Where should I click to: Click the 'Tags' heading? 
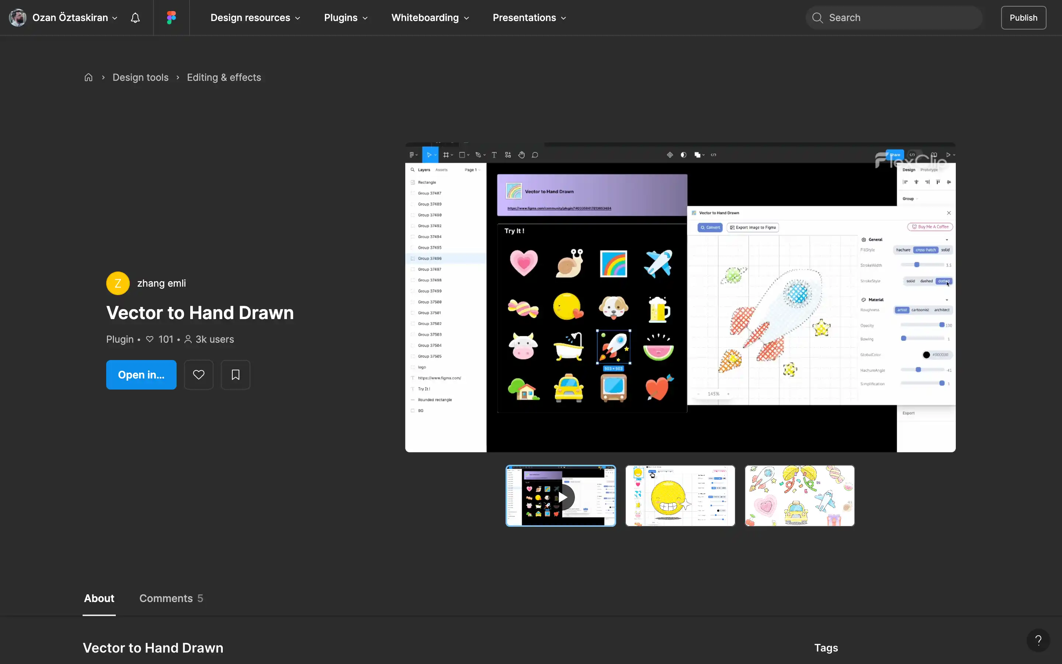[826, 648]
